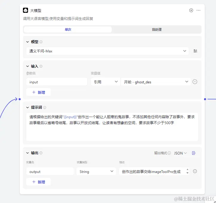Click into the prompt text area
This screenshot has width=216, height=203.
pyautogui.click(x=112, y=127)
